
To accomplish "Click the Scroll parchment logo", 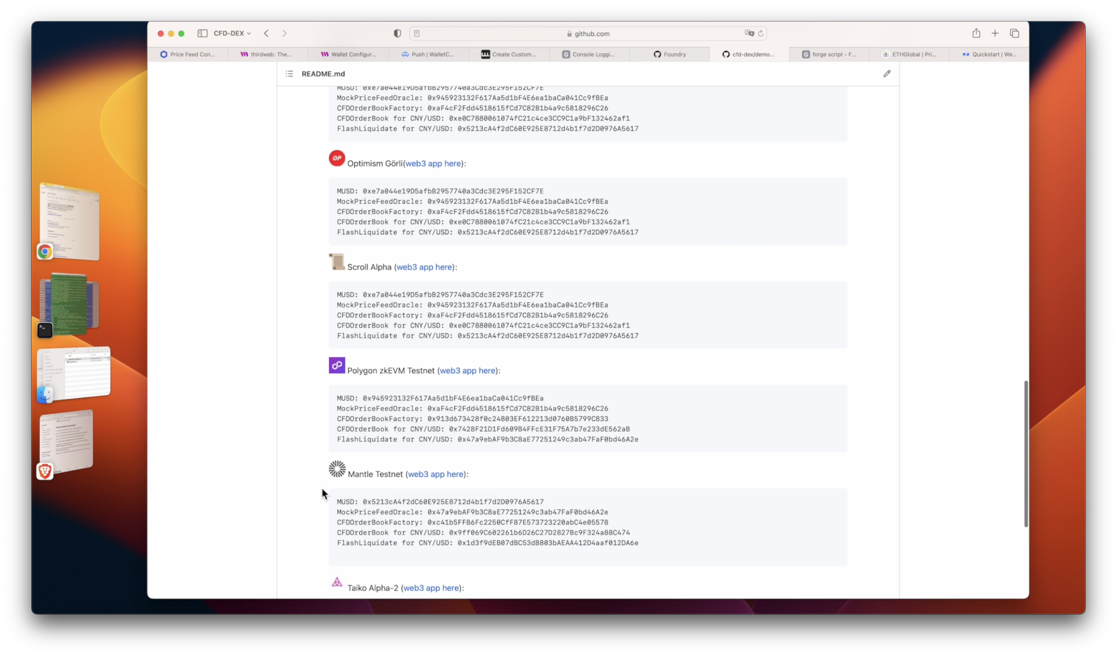I will point(337,261).
